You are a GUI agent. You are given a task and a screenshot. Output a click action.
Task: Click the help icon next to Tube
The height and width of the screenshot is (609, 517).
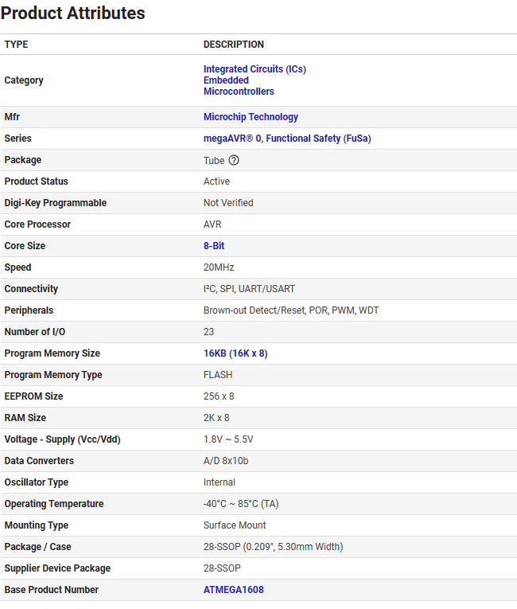point(234,160)
